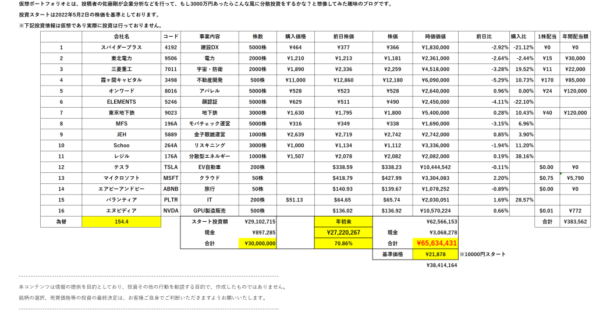
Task: Click the Microsoft dividend ¥5,790 cell
Action: pyautogui.click(x=575, y=178)
